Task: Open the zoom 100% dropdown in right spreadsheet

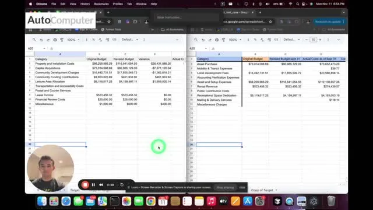Action: pyautogui.click(x=235, y=40)
